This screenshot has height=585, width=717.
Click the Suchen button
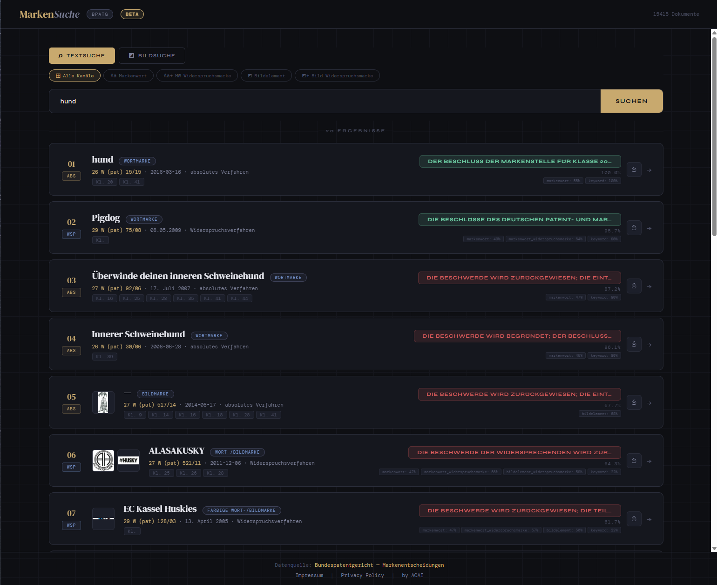coord(631,101)
